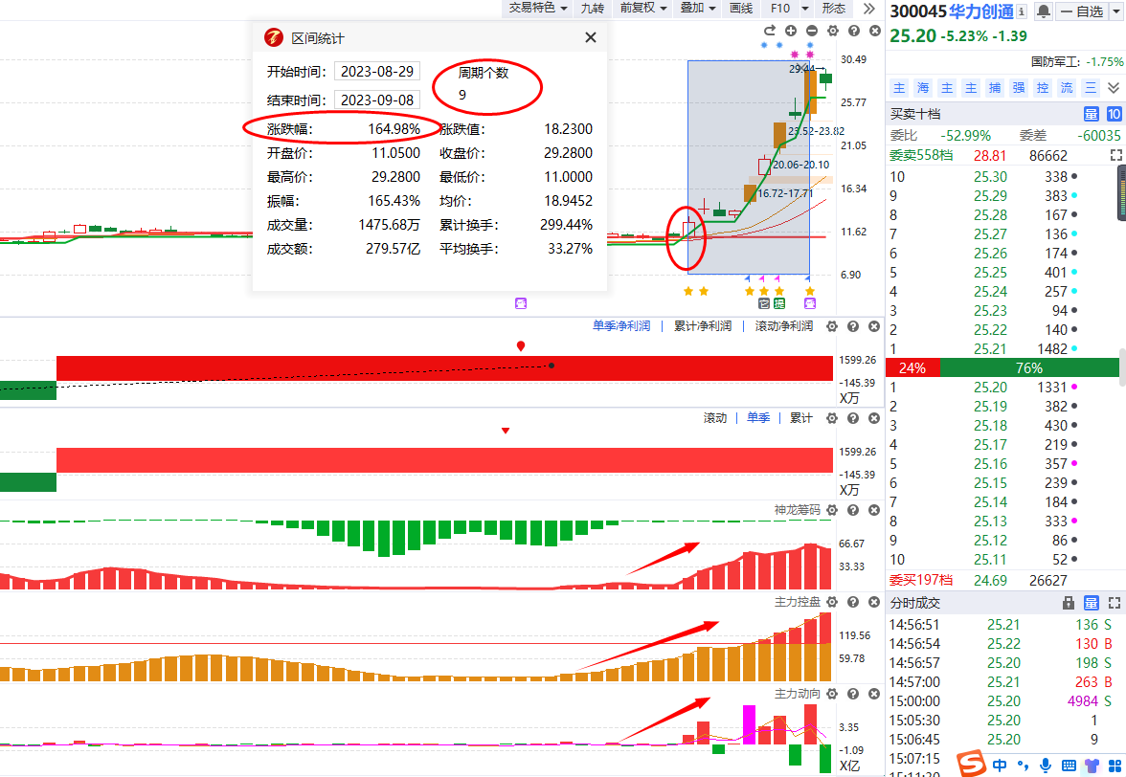Viewport: 1126px width, 777px height.
Task: Toggle the price alert bell icon
Action: coord(1044,11)
